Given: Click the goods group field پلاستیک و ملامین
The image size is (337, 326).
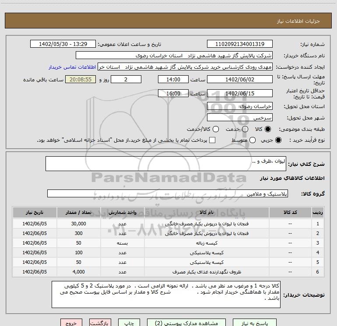Looking at the screenshot, I should [x=168, y=193].
